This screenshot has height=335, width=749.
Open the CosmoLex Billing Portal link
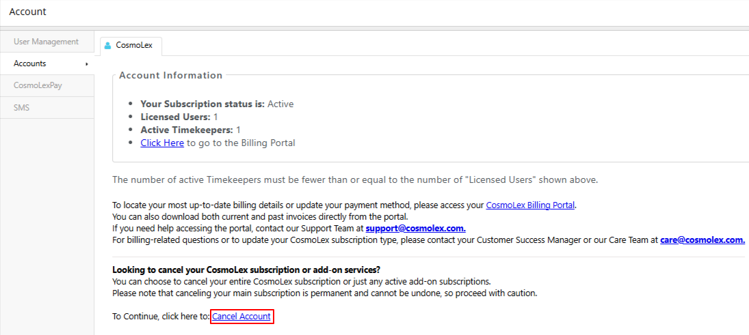tap(531, 205)
